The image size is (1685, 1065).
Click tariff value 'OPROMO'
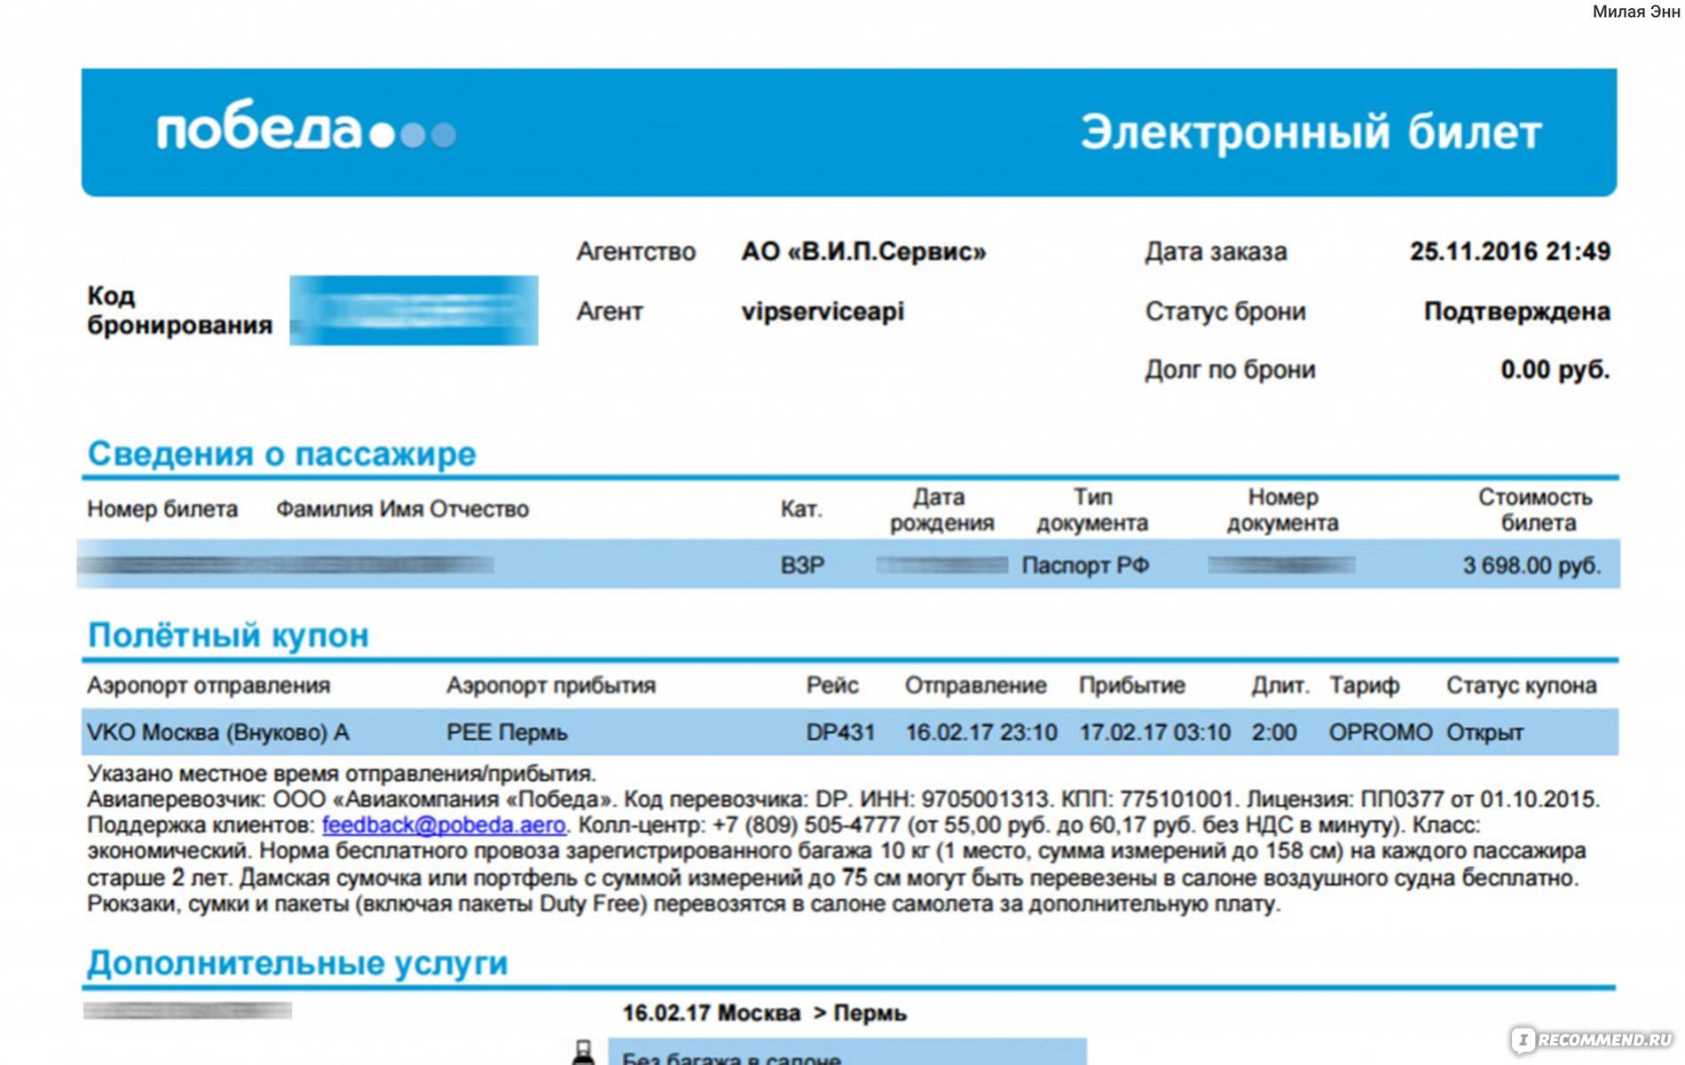(x=1381, y=733)
